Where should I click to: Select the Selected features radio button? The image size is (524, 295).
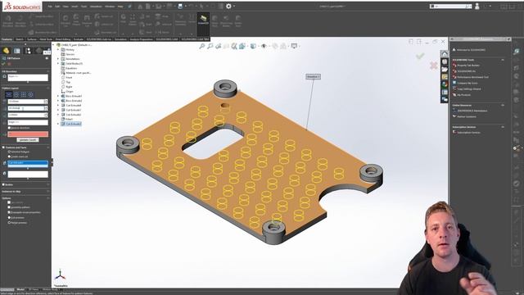(9, 152)
